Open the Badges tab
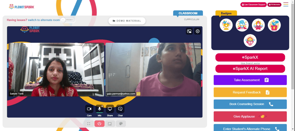 pyautogui.click(x=226, y=13)
